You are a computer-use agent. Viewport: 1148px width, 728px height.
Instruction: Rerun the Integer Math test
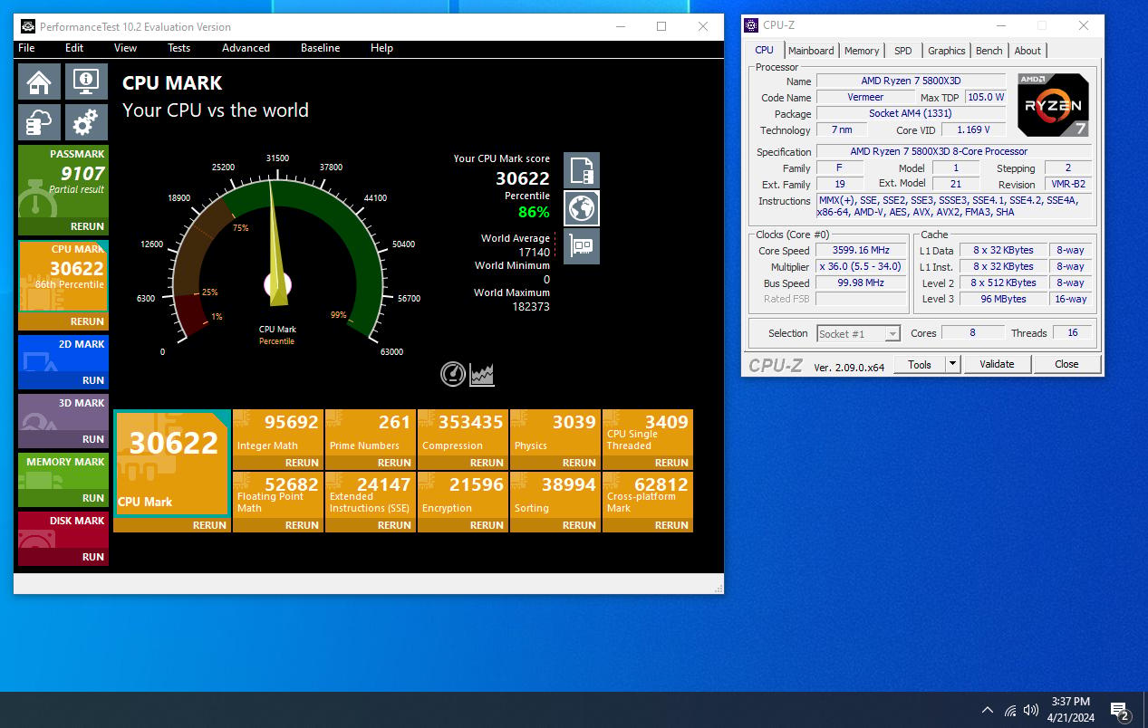click(x=278, y=462)
